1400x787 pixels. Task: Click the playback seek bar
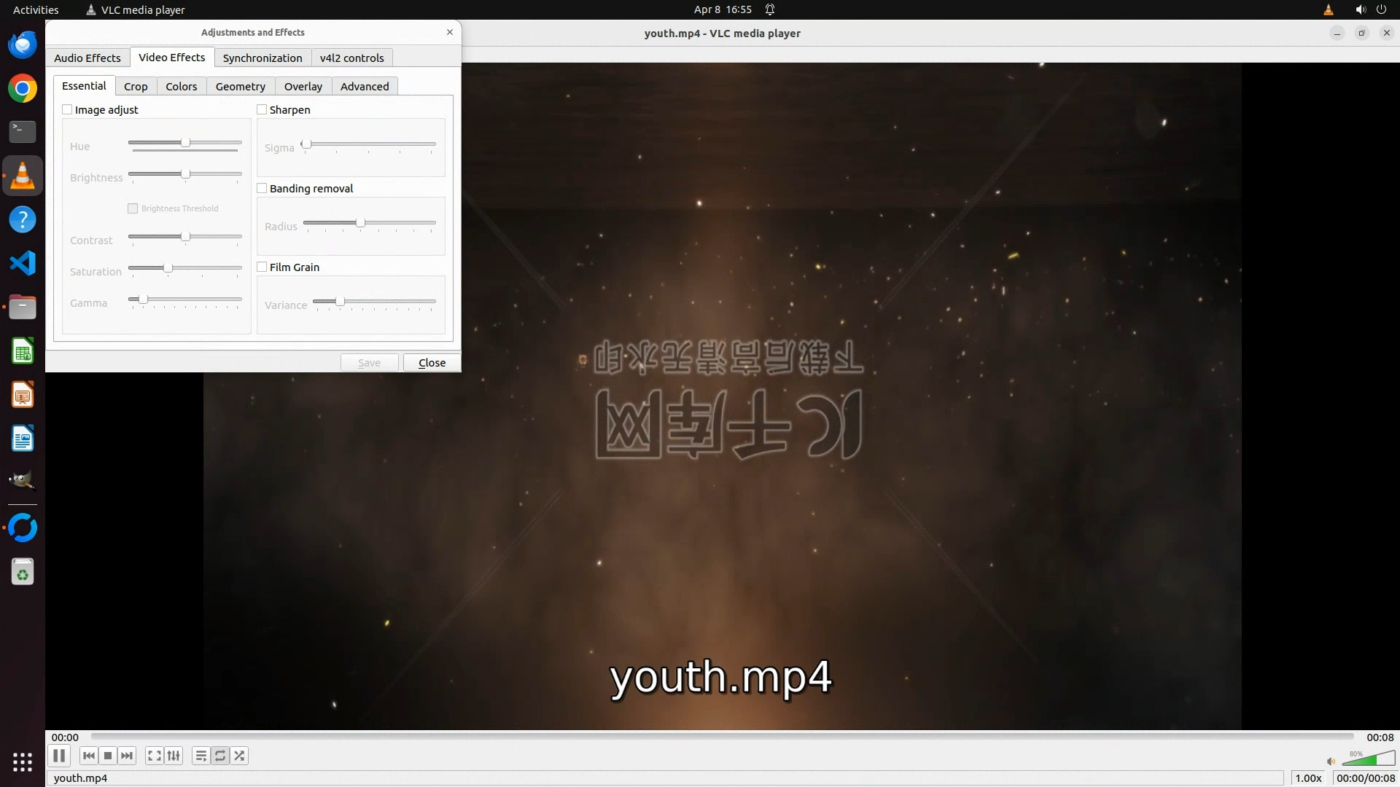coord(722,737)
